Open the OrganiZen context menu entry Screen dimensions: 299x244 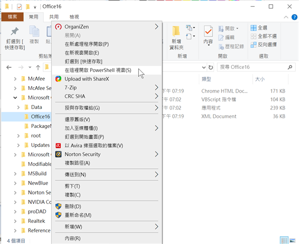pyautogui.click(x=107, y=27)
